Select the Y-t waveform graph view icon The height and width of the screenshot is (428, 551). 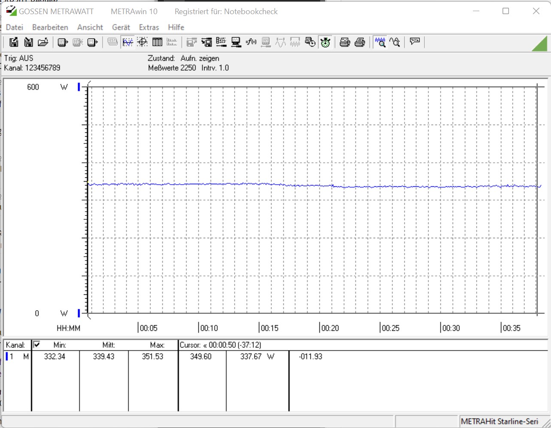pos(127,42)
